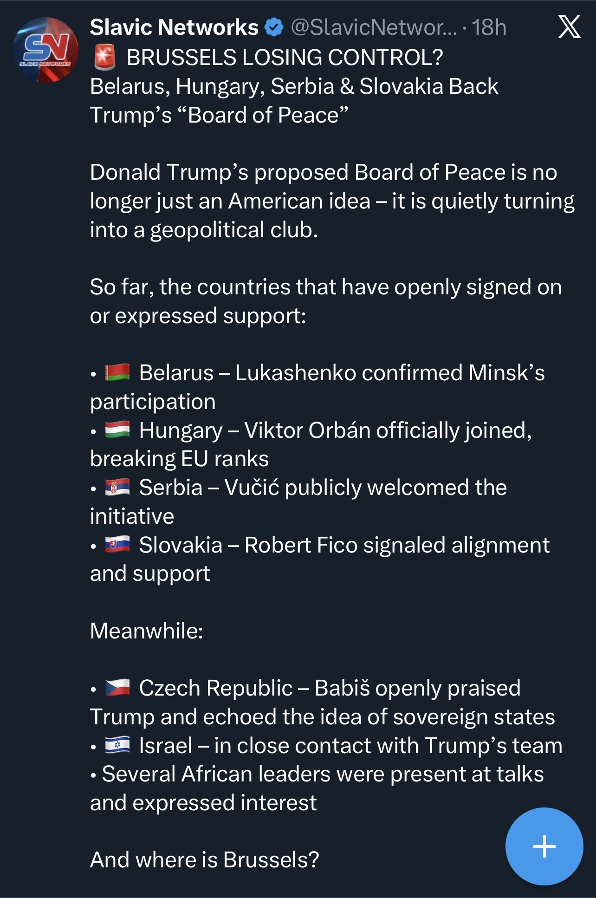The image size is (596, 898).
Task: Click the Hungary flag emoji
Action: point(117,430)
